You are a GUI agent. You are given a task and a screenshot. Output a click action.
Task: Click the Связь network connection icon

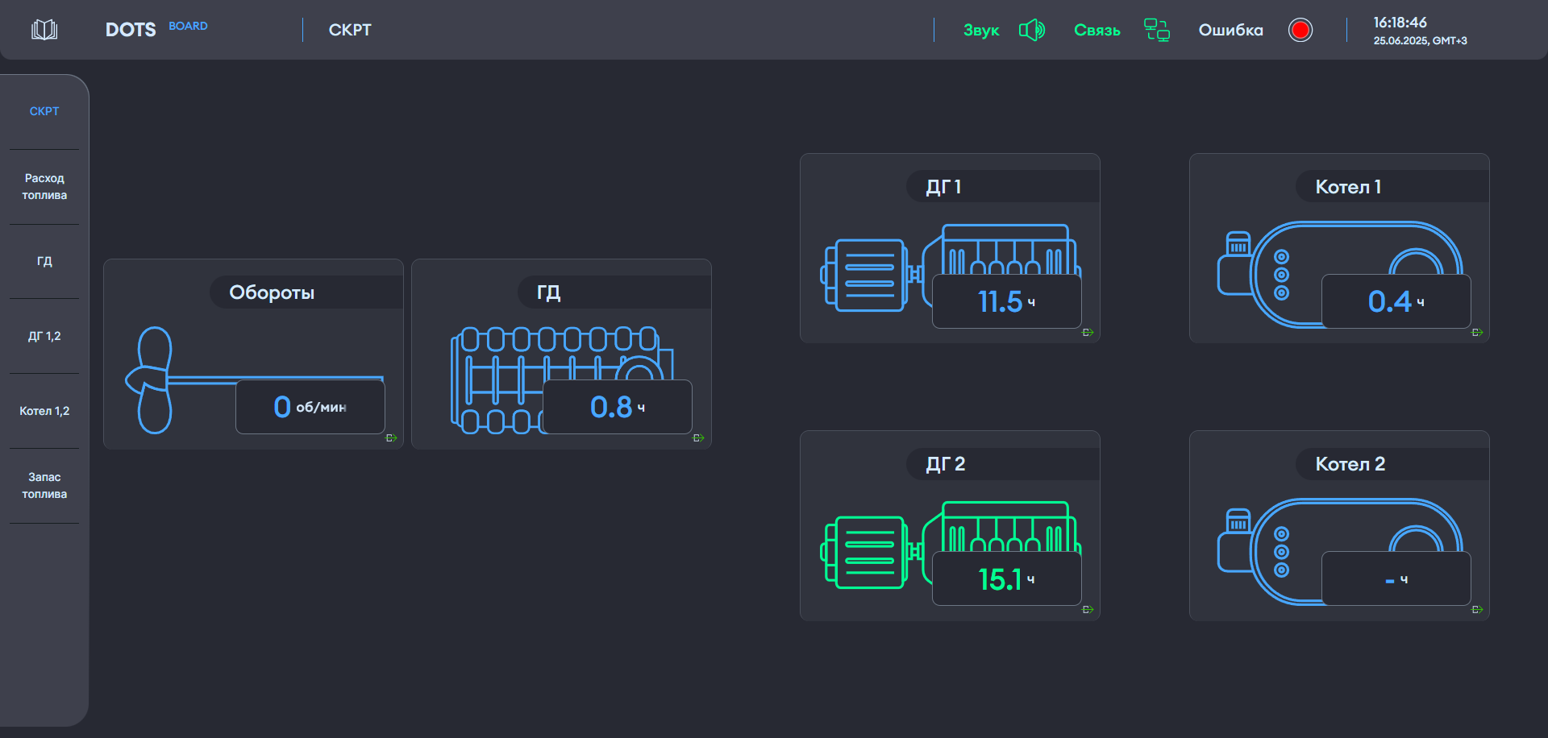click(x=1157, y=30)
